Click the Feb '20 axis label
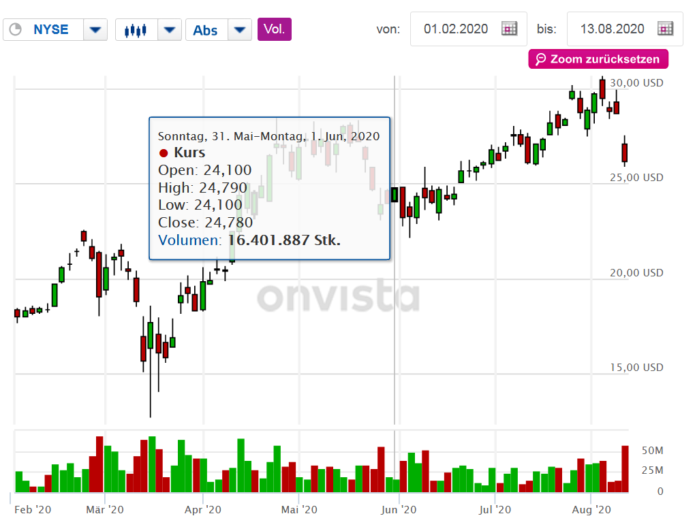This screenshot has width=695, height=531. (x=33, y=510)
